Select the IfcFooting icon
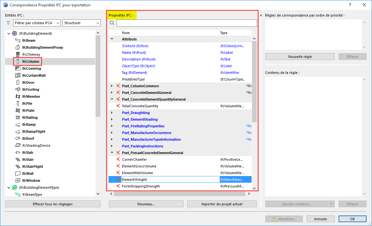372x226 pixels. click(18, 89)
